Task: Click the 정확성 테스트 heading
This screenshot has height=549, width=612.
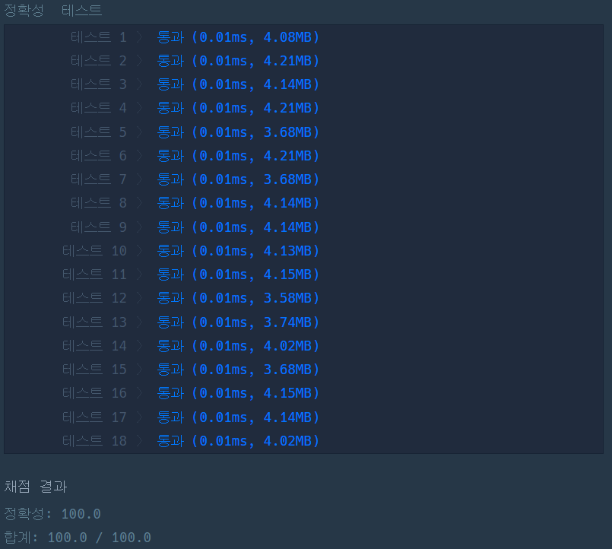Action: 52,11
